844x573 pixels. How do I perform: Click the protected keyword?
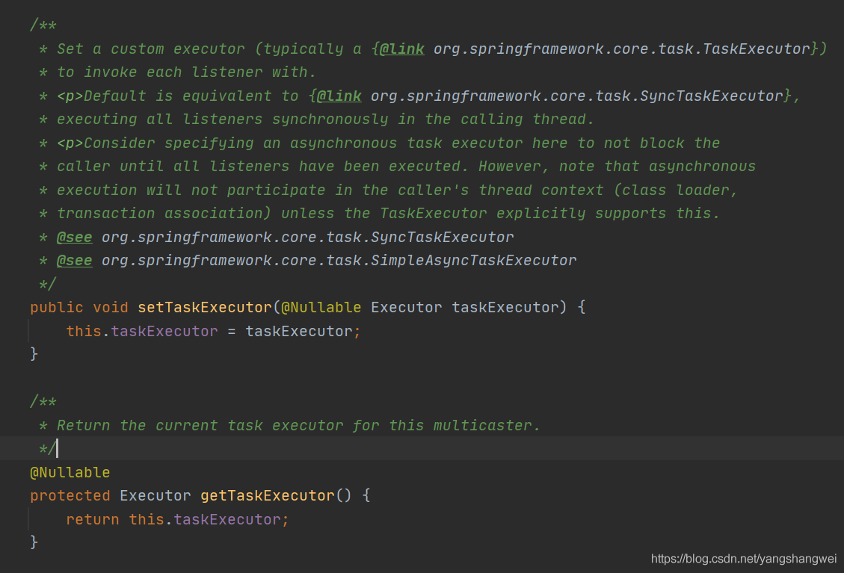[x=70, y=496]
